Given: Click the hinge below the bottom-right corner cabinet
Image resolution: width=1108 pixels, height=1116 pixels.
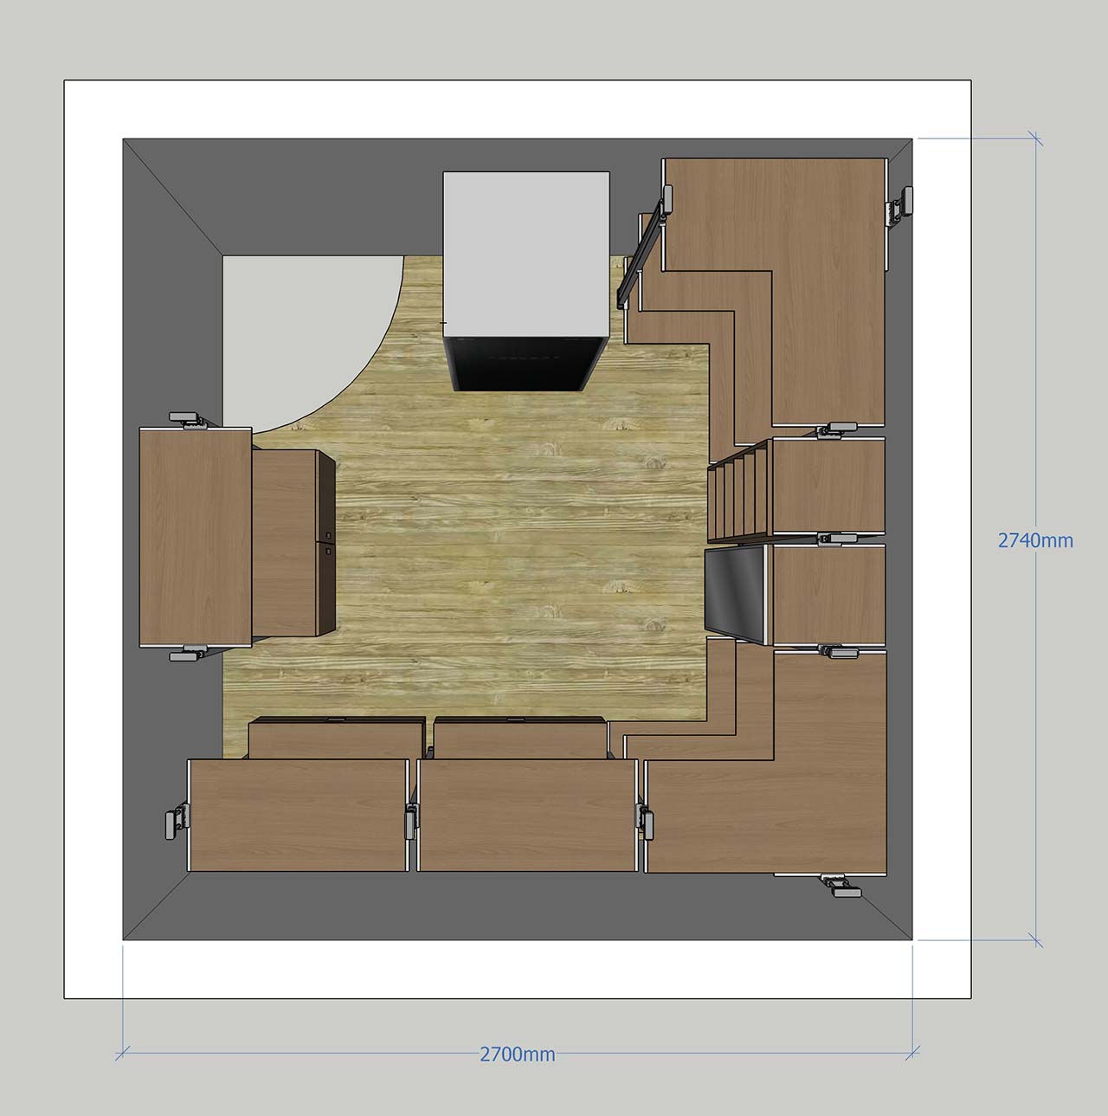Looking at the screenshot, I should [x=839, y=886].
